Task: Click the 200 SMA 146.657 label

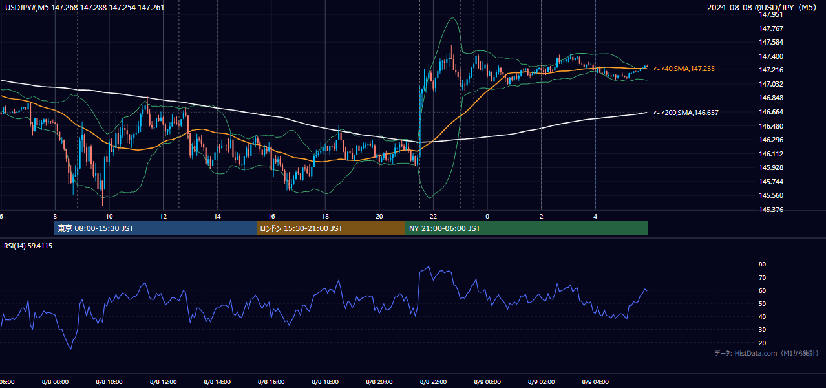Action: coord(686,113)
